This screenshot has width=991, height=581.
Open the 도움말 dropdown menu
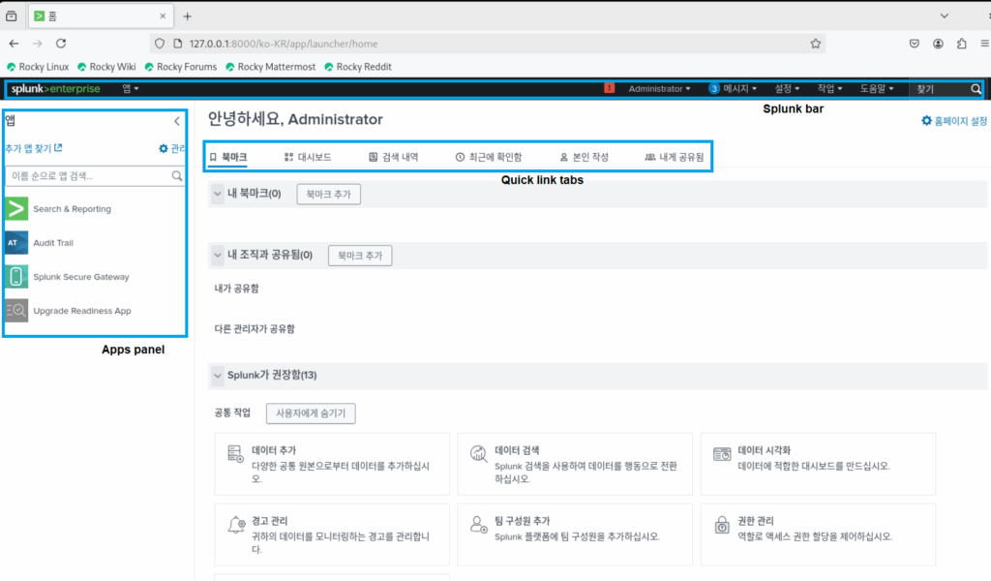pyautogui.click(x=877, y=88)
